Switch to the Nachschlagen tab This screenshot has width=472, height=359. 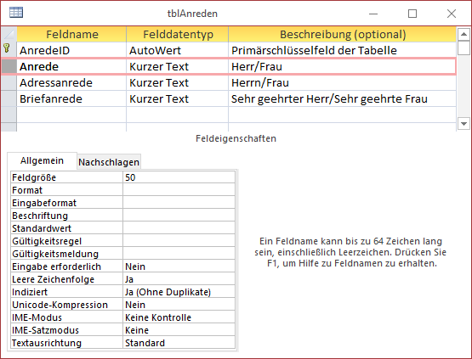(109, 162)
